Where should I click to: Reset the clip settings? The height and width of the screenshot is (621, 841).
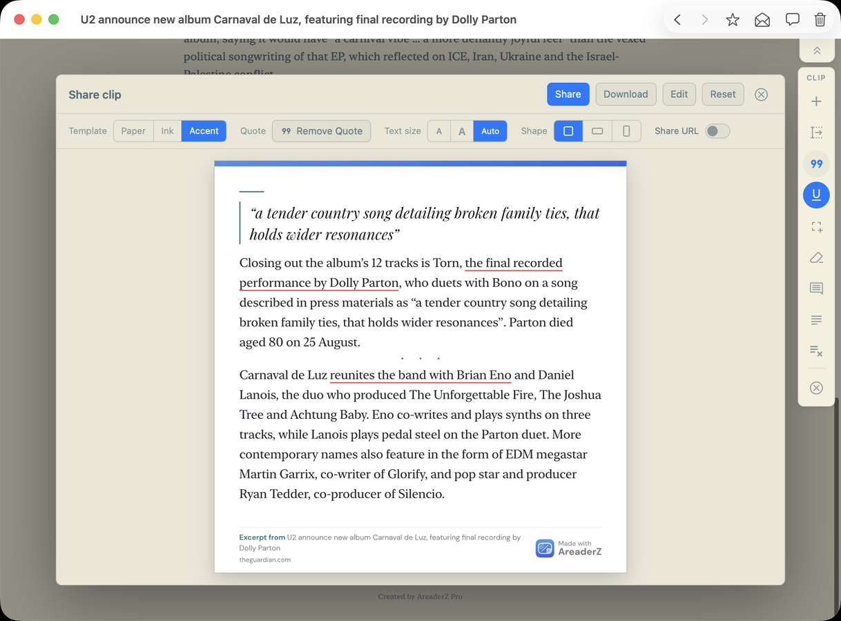(723, 95)
